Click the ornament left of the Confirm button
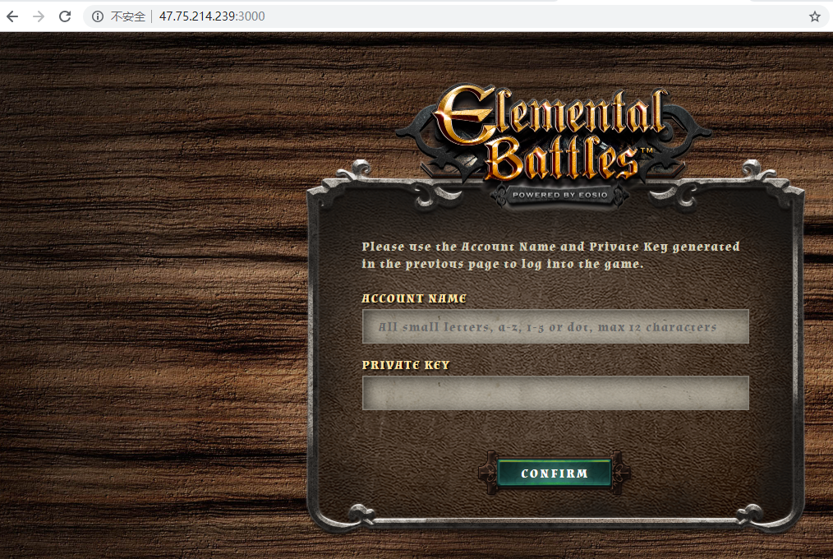 point(487,472)
